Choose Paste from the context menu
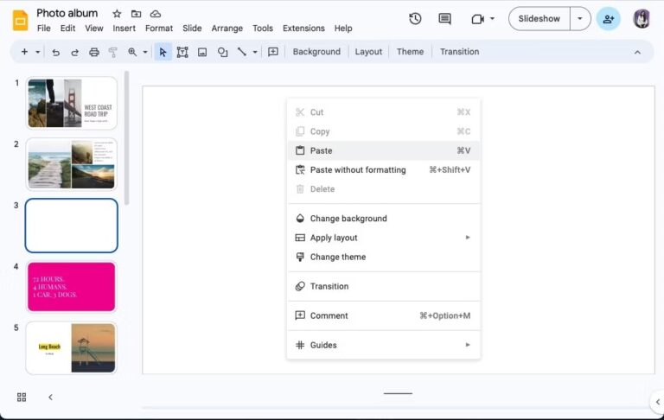Screen dimensions: 664x420 coord(321,150)
